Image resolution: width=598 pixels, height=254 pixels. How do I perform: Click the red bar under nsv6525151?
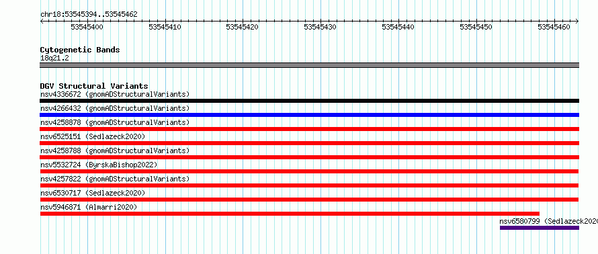coord(309,143)
